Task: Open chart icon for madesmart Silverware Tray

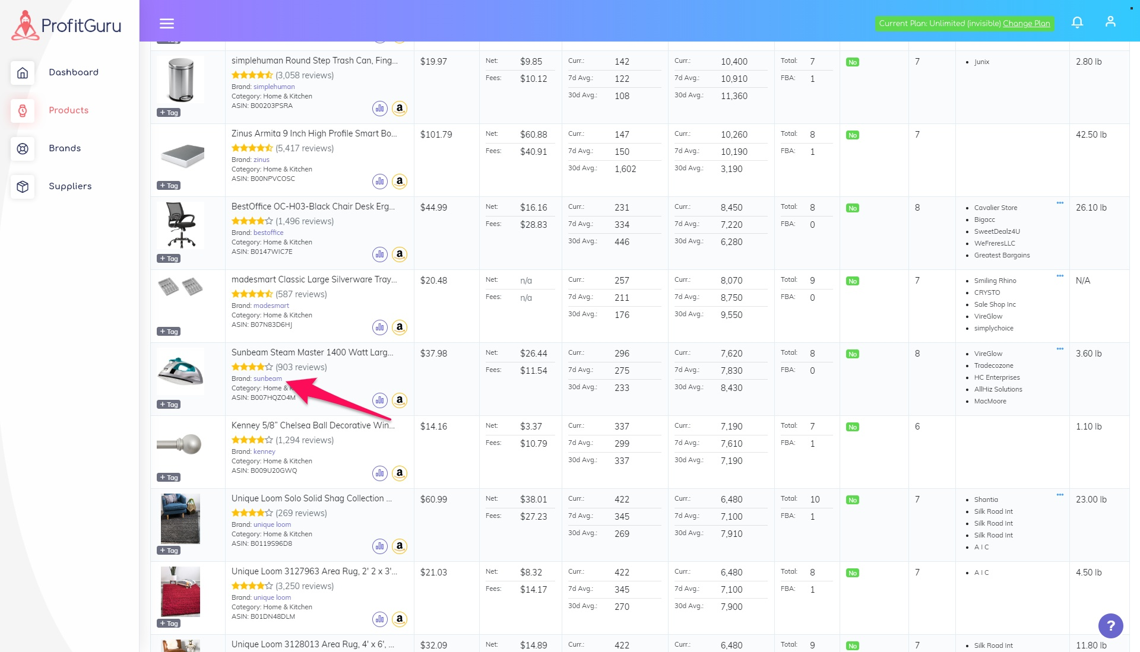Action: pyautogui.click(x=380, y=327)
